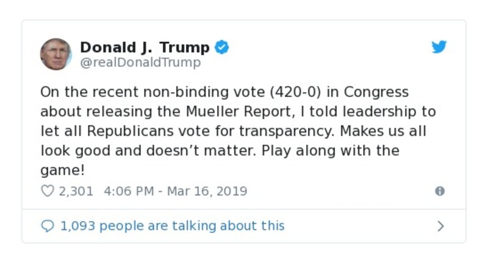Screen dimensions: 488x263
Task: Open the Donald J. Trump profile photo
Action: pos(56,54)
